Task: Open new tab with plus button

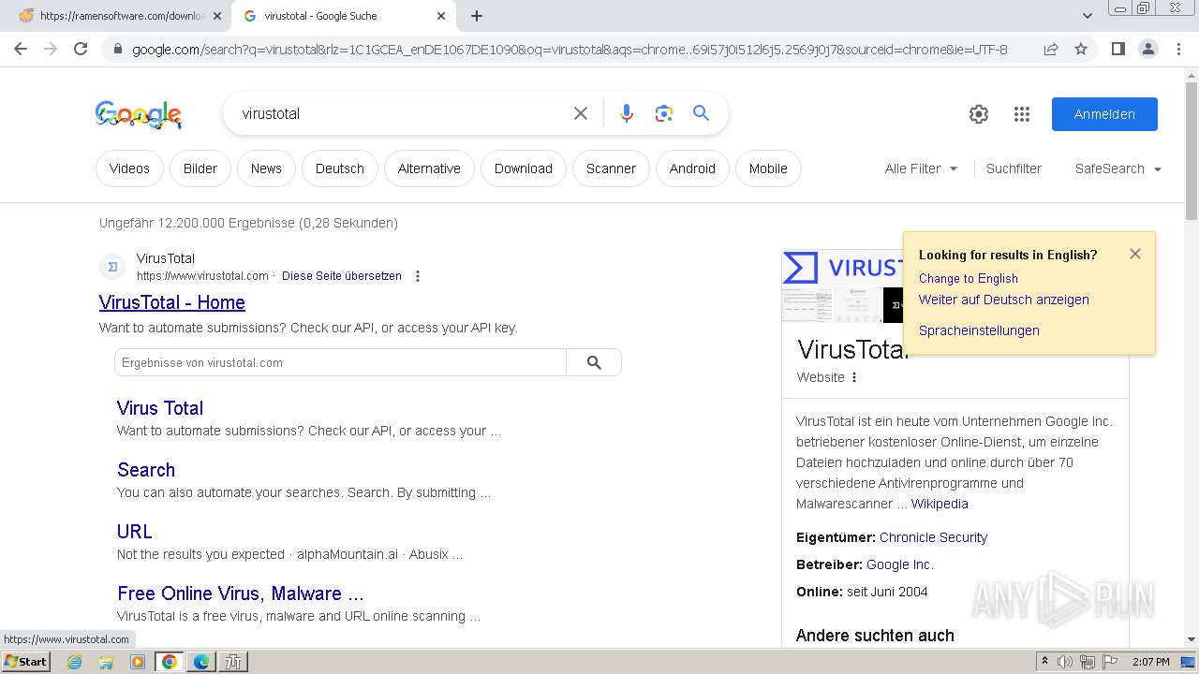Action: click(477, 16)
